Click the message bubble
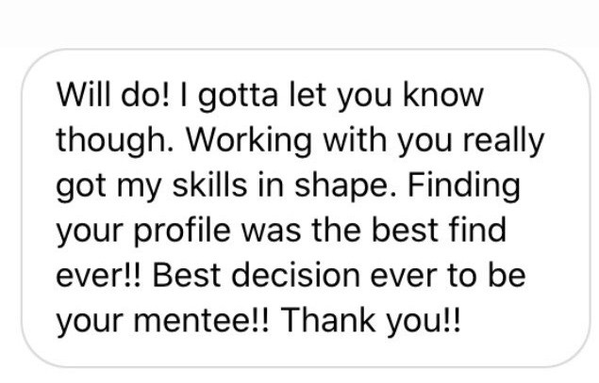Screen dimensions: 599x383 click(x=306, y=208)
